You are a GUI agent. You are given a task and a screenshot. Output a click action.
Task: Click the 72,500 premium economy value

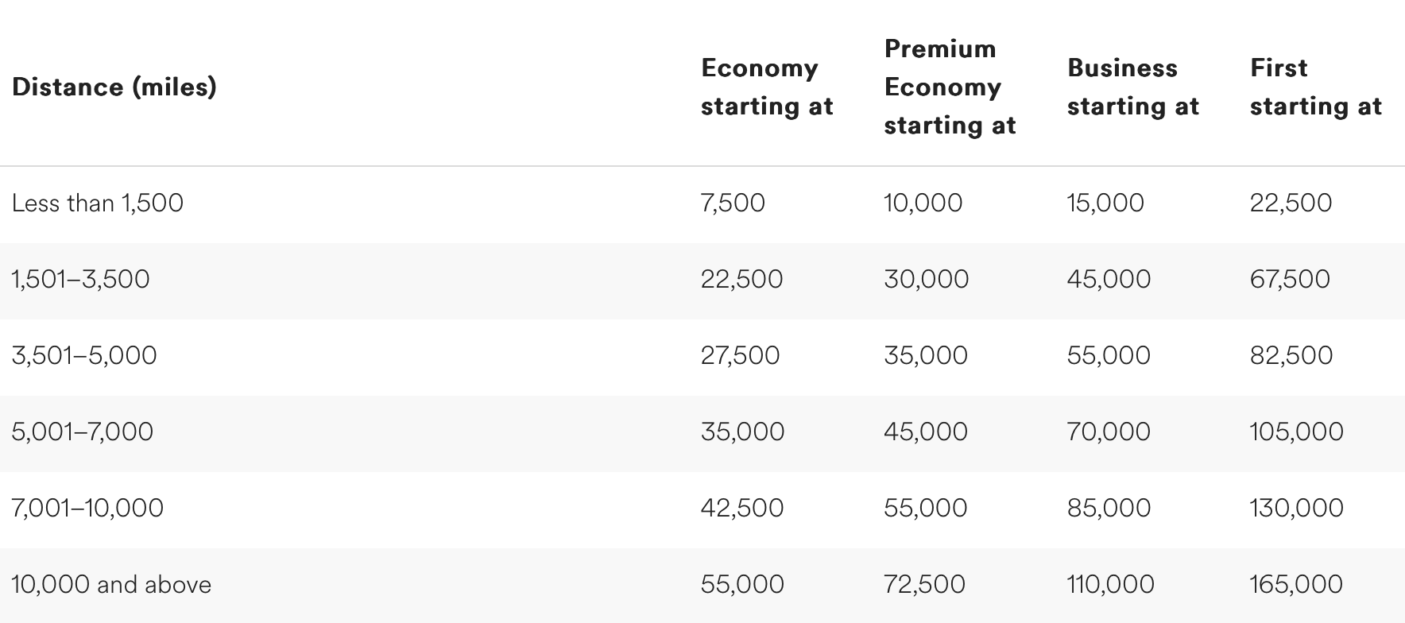pyautogui.click(x=924, y=584)
